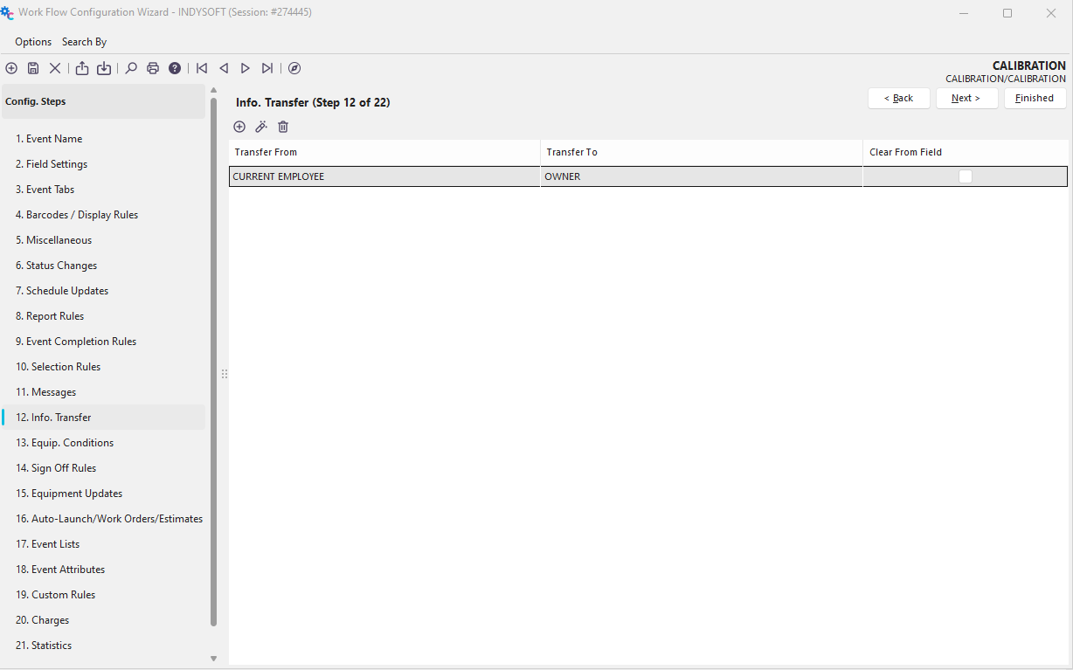Click the export upload-arrow toolbar icon

(82, 68)
